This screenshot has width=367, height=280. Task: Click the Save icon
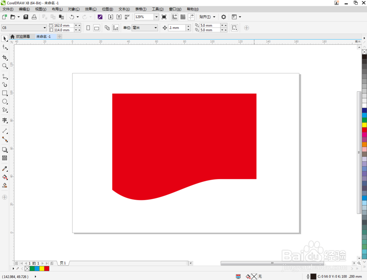click(x=26, y=17)
